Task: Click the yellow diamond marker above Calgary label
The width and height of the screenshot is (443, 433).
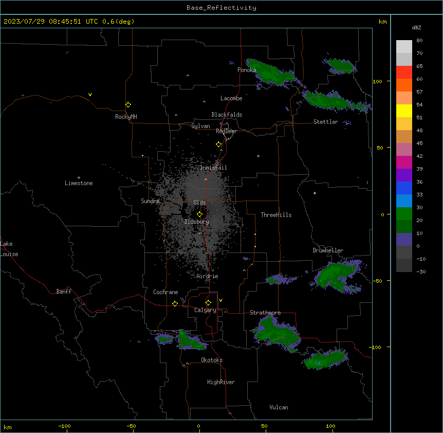Action: click(x=208, y=303)
